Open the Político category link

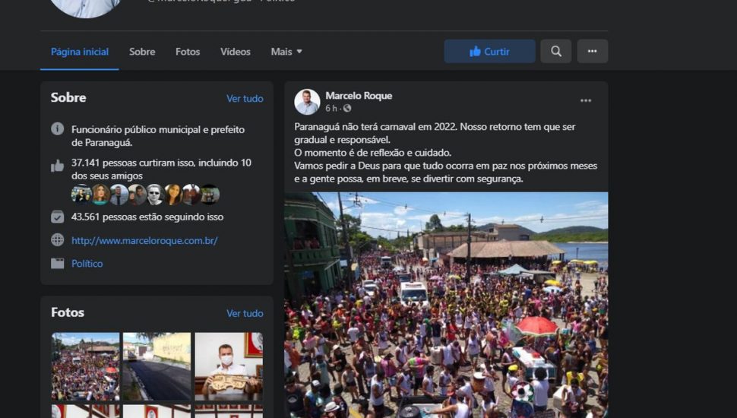(87, 264)
